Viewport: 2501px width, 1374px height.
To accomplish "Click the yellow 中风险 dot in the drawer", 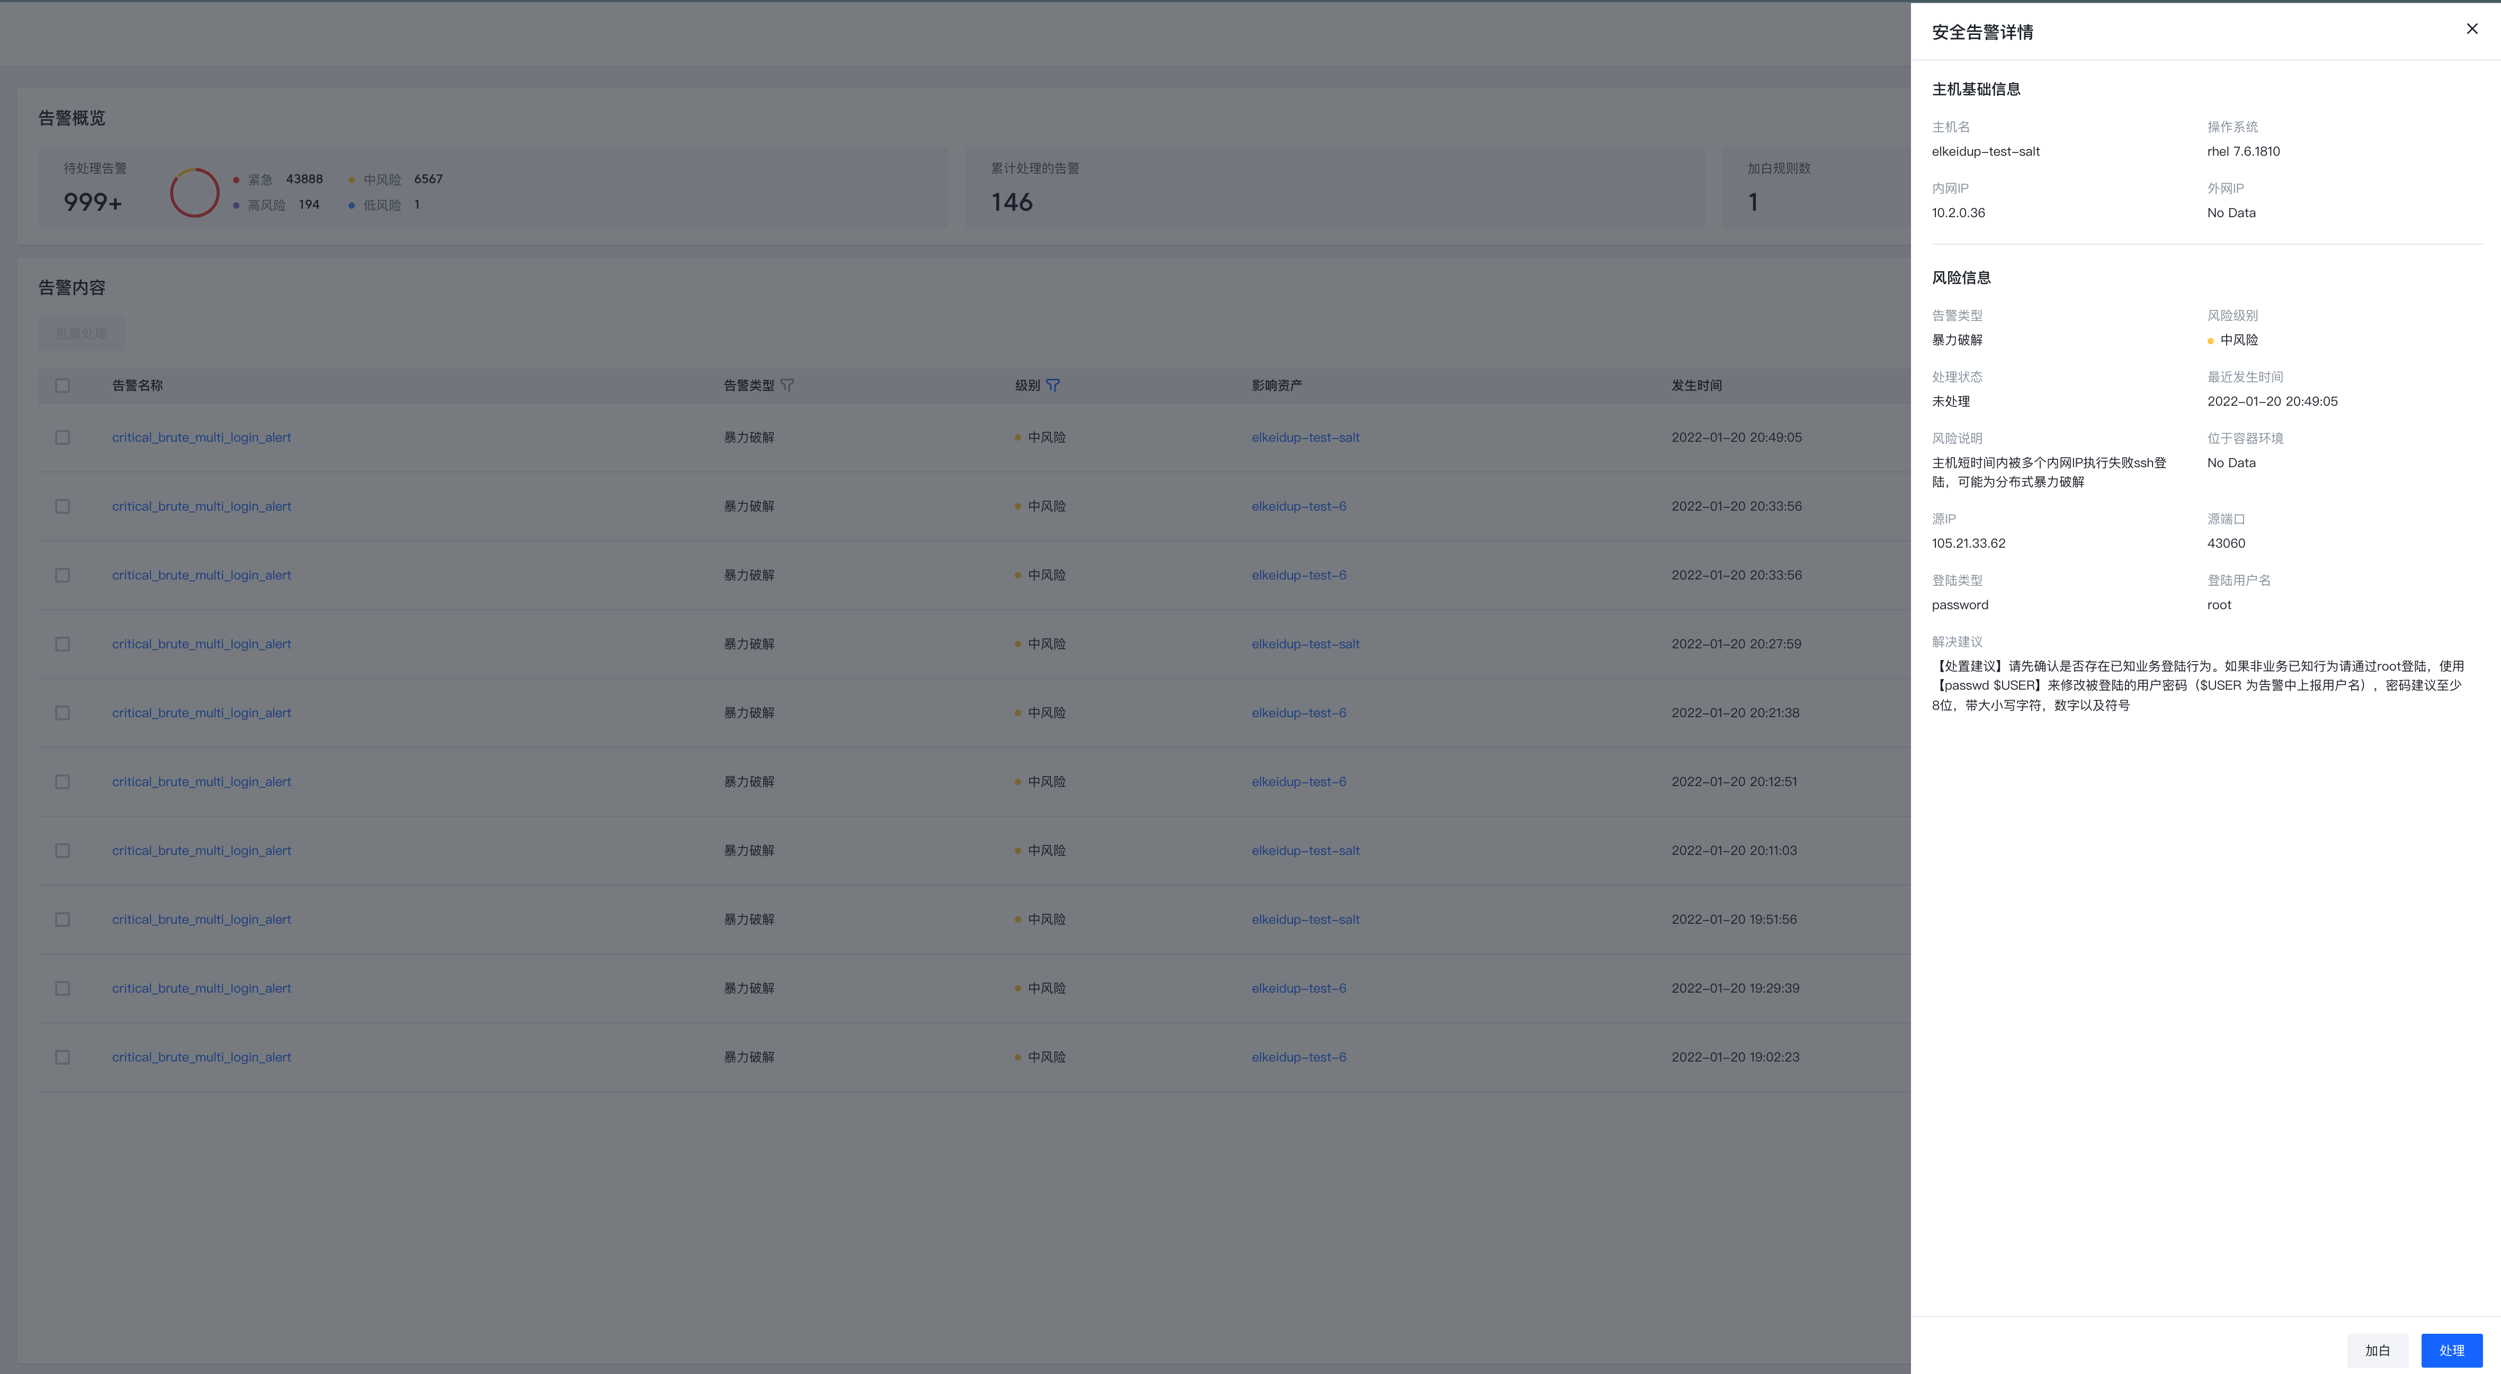I will click(x=2211, y=341).
